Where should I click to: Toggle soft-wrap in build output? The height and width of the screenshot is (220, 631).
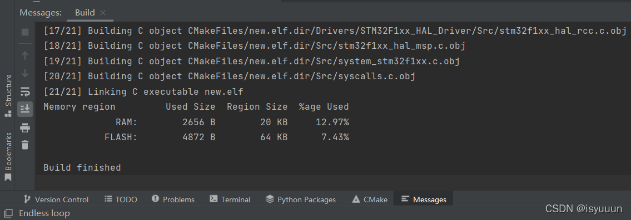coord(25,91)
